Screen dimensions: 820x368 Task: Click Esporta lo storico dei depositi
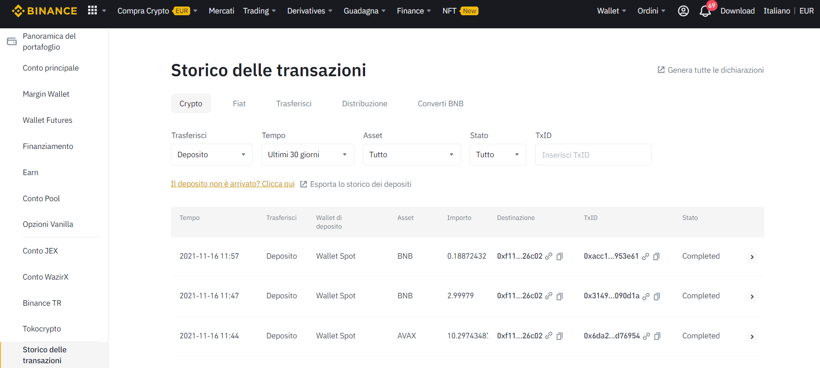361,184
